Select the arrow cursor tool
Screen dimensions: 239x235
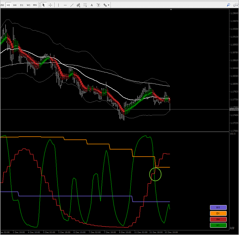point(44,5)
